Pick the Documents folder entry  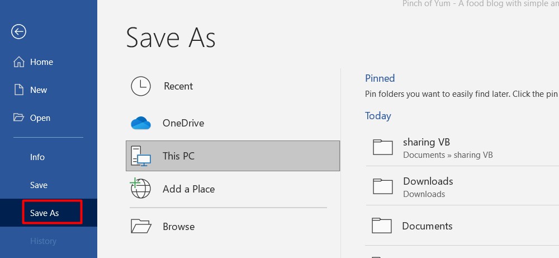(x=427, y=226)
